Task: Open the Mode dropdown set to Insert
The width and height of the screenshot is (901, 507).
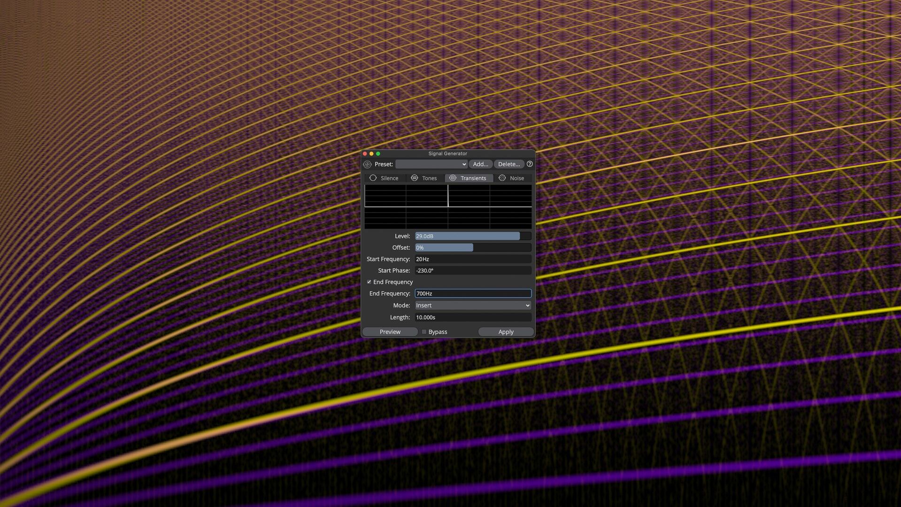Action: [x=473, y=306]
